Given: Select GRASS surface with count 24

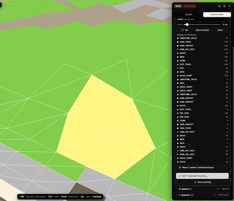Looking at the screenshot, I should pyautogui.click(x=202, y=147).
